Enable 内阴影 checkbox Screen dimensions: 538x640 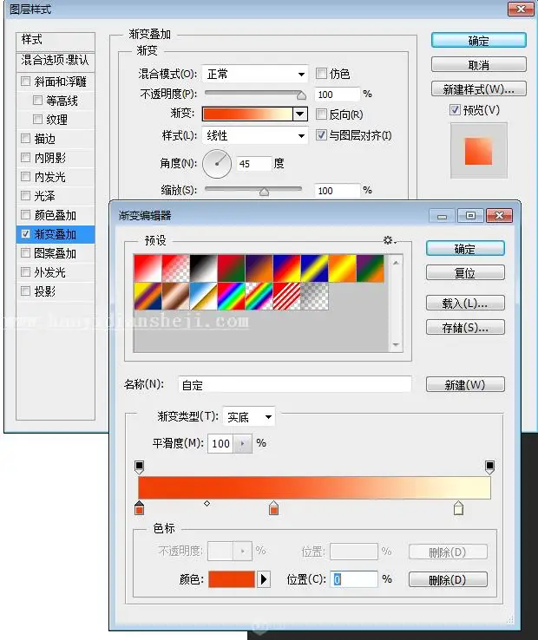(x=25, y=157)
